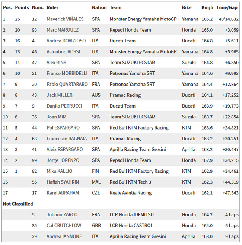This screenshot has height=245, width=242.
Task: Click the Time/Gap column header
Action: click(x=227, y=7)
